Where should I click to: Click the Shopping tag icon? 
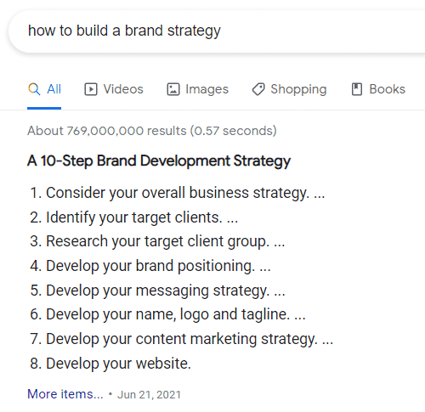click(258, 89)
